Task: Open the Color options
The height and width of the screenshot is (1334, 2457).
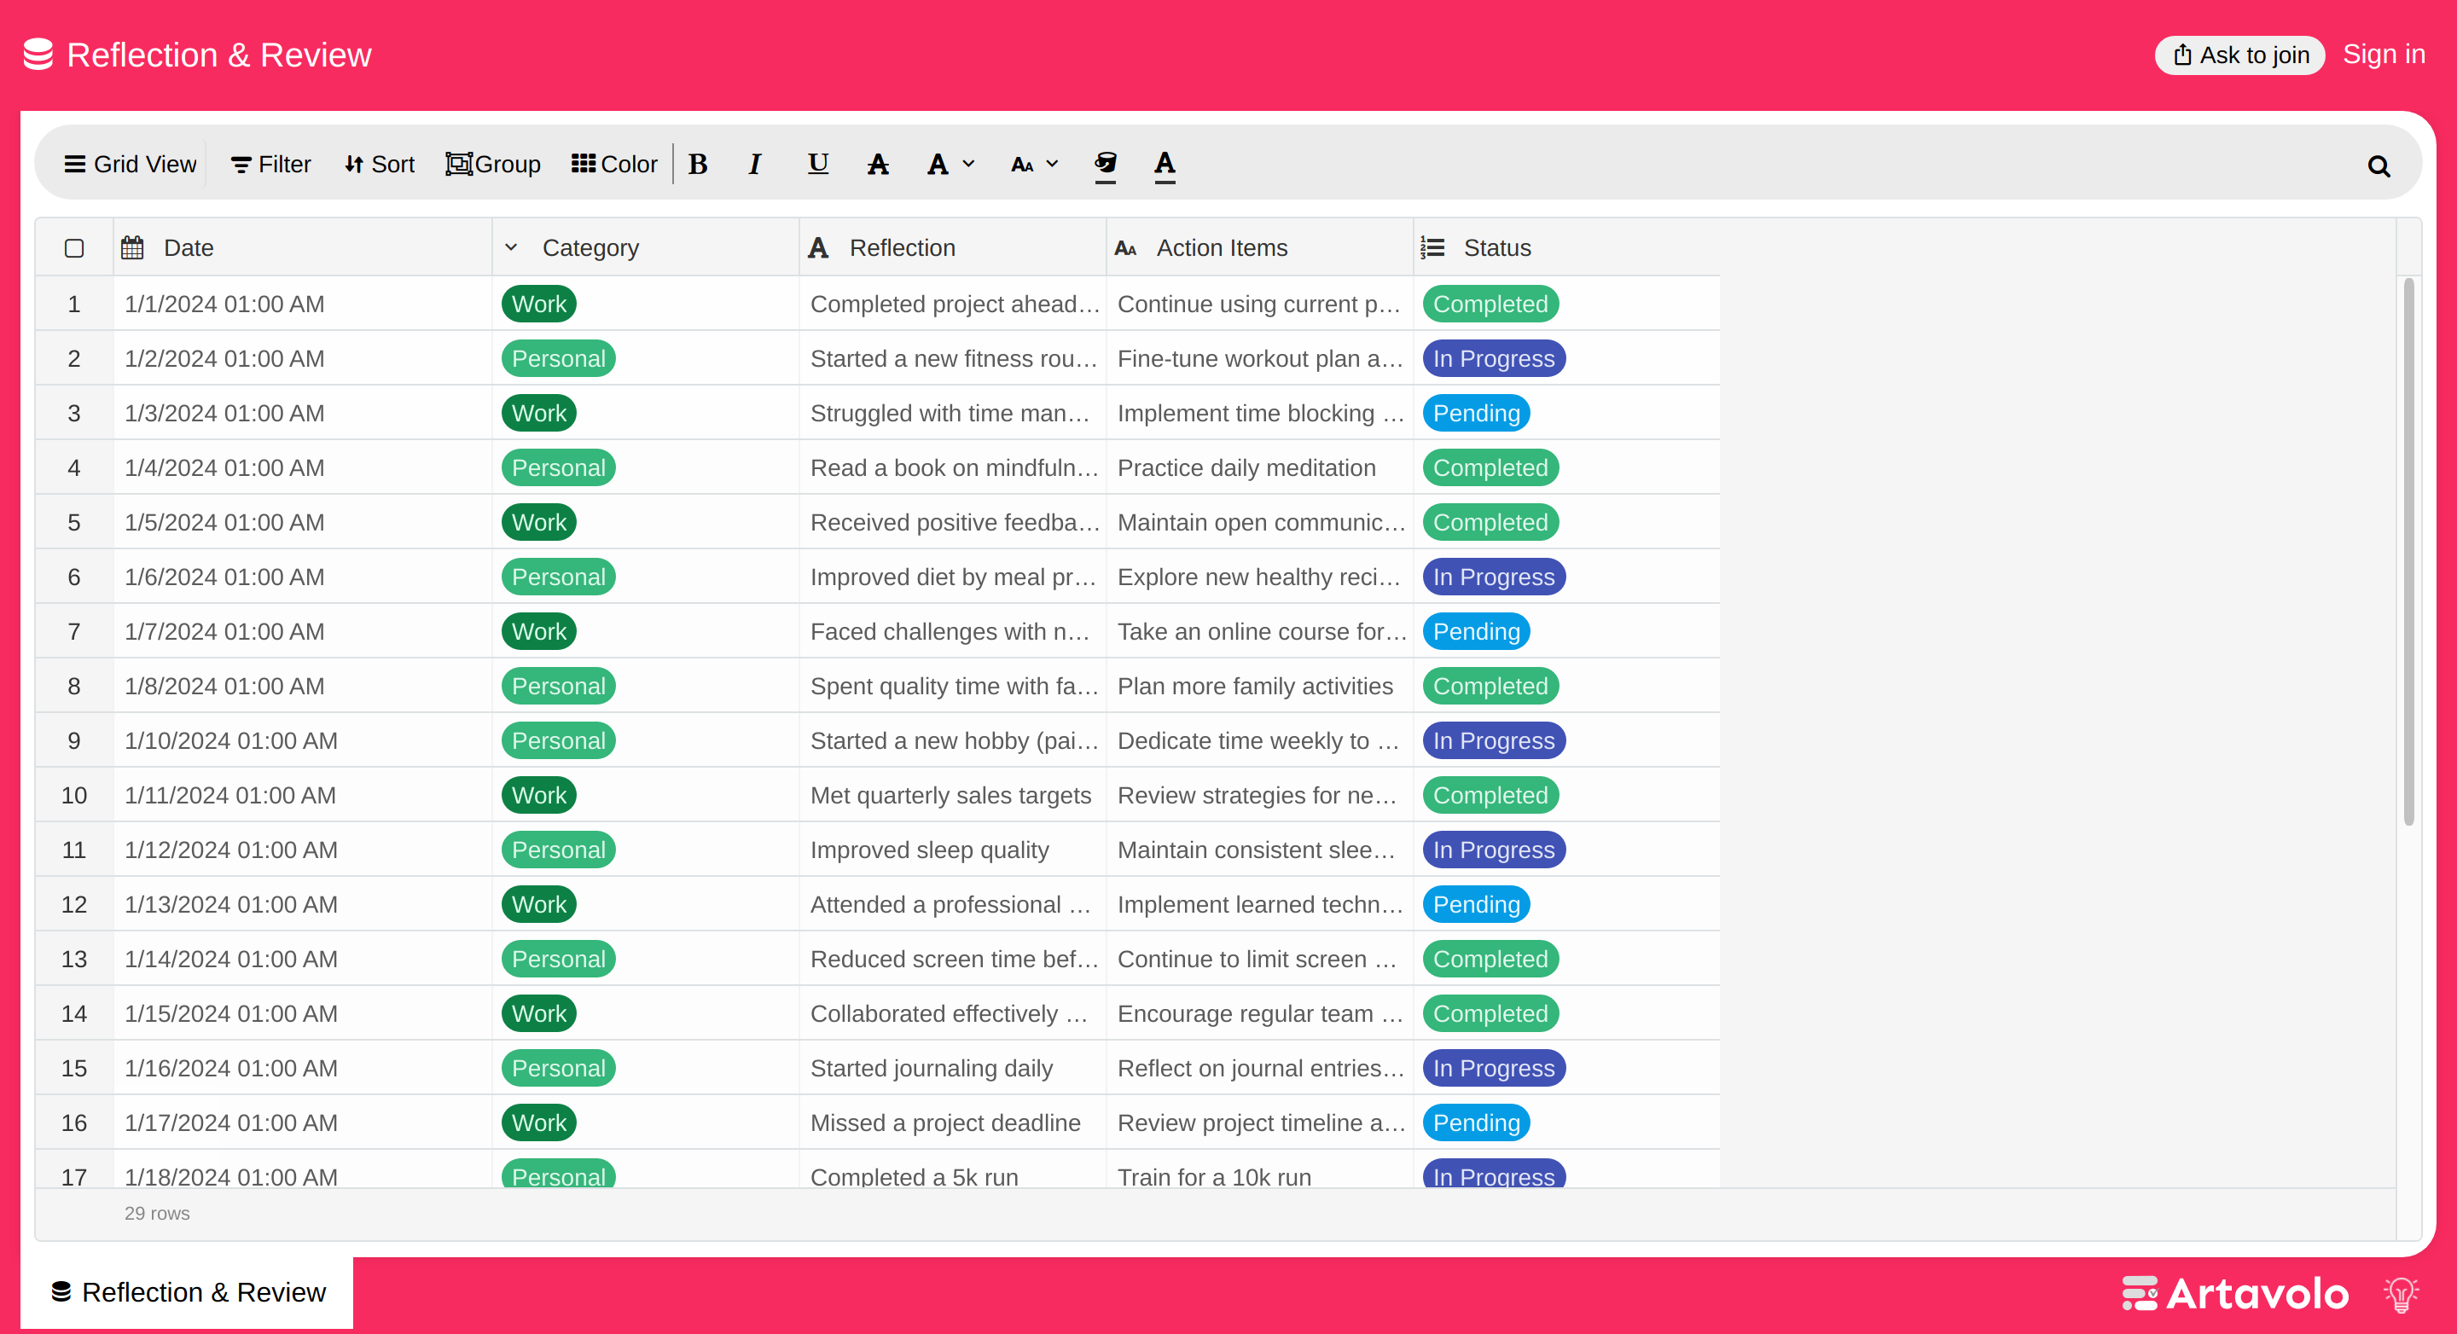Action: 614,164
